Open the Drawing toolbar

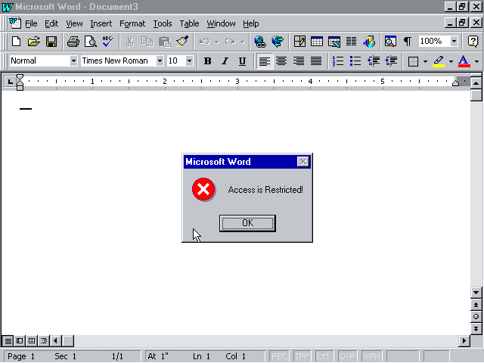[x=369, y=42]
